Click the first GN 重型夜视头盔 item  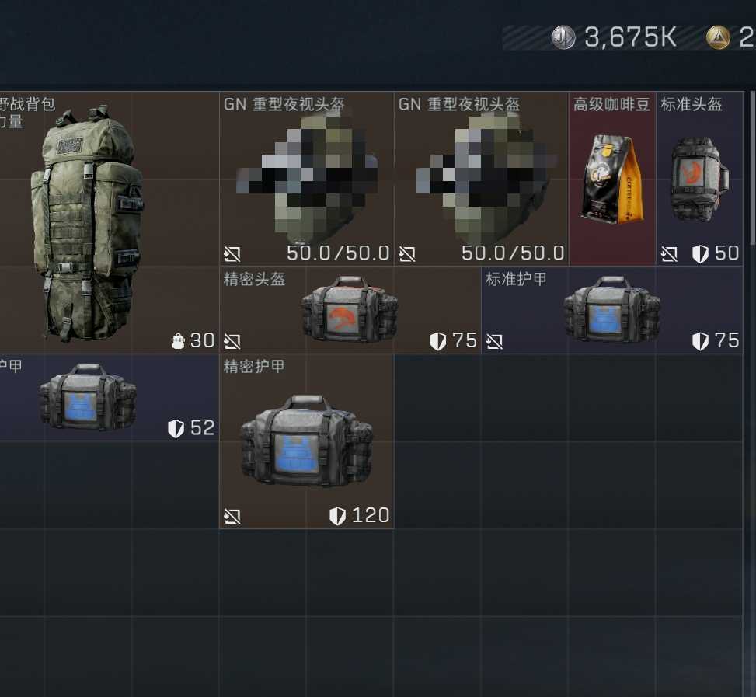click(x=307, y=179)
